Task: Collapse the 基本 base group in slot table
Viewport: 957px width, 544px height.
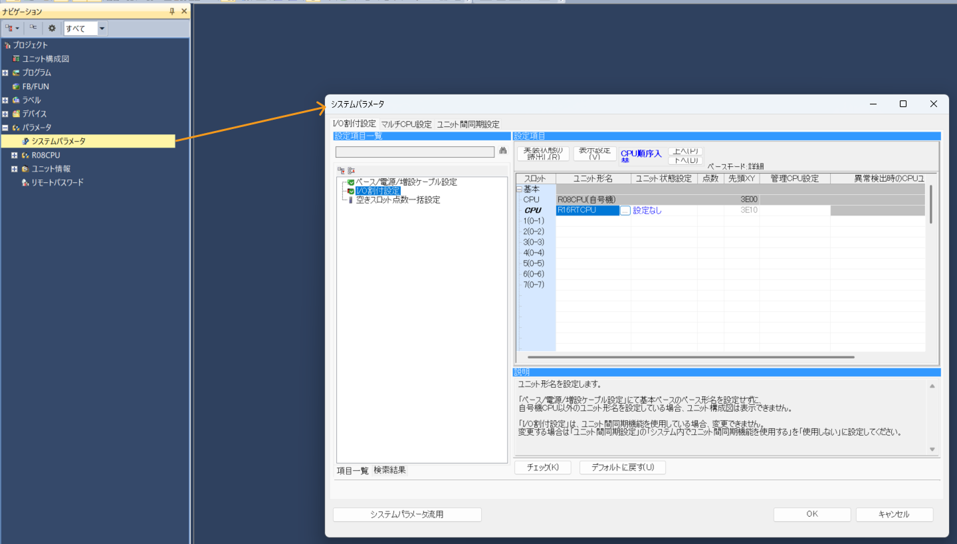Action: 519,189
